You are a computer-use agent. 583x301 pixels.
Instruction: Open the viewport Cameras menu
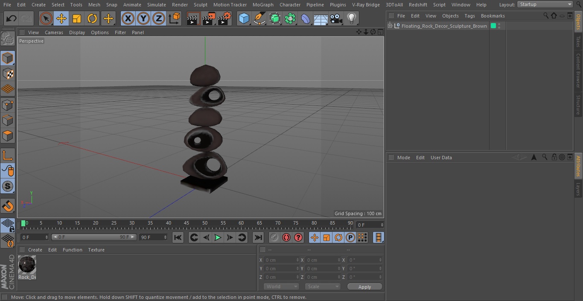pyautogui.click(x=54, y=32)
